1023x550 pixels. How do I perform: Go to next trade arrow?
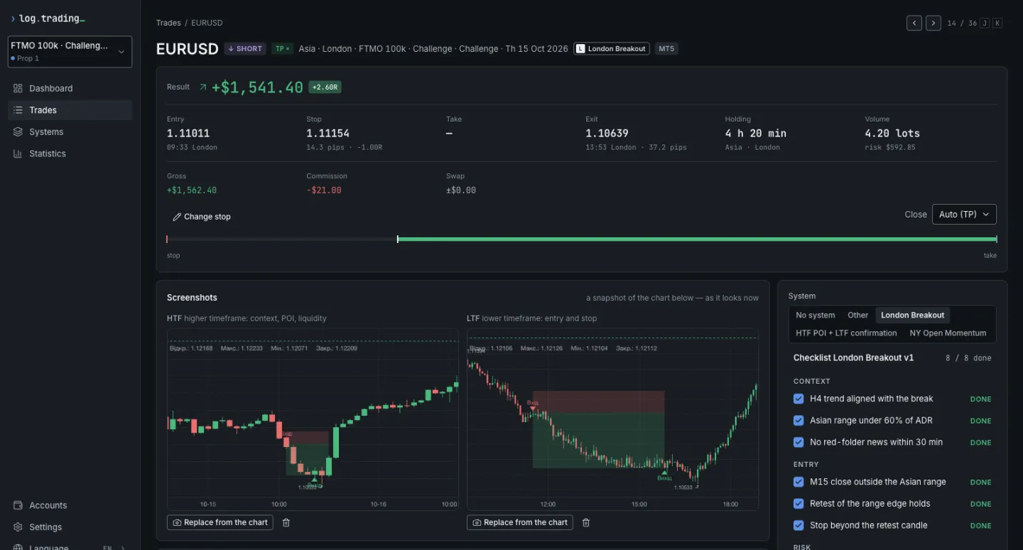933,23
